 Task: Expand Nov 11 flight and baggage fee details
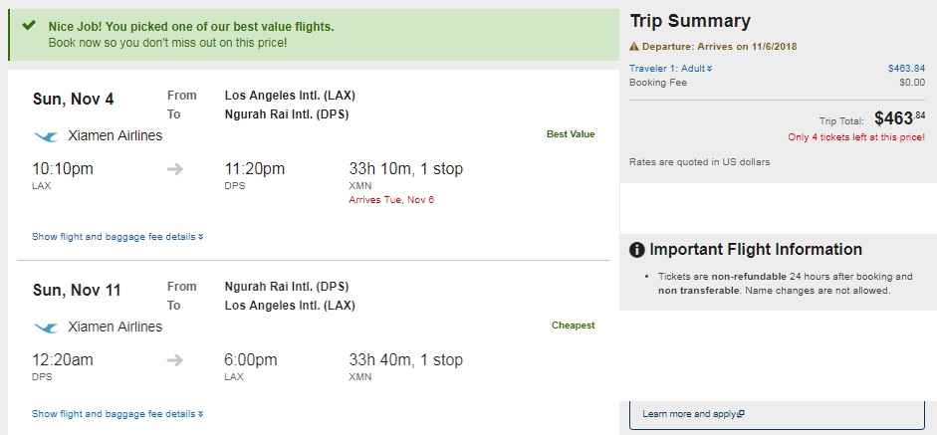click(x=117, y=413)
